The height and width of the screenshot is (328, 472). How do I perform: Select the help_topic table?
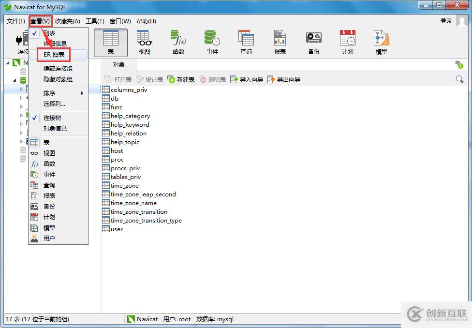tap(121, 142)
